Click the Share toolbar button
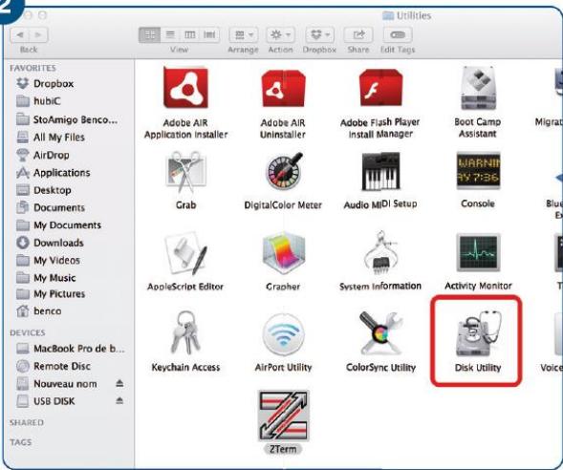Viewport: 563px width, 470px height. (358, 35)
